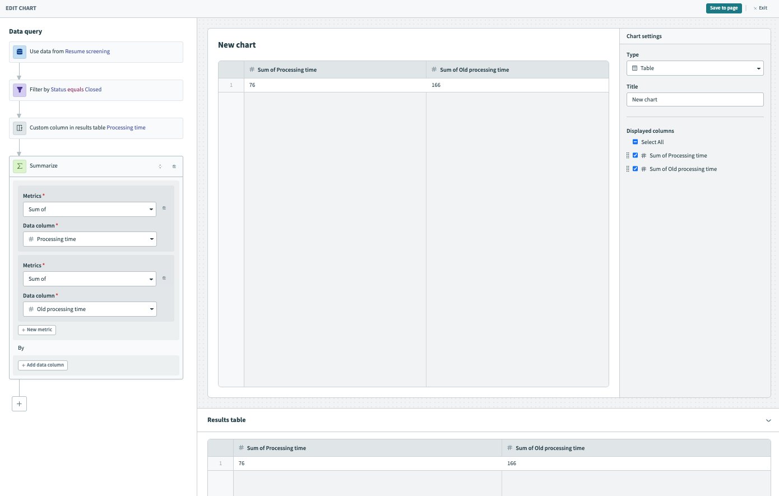The width and height of the screenshot is (779, 496).
Task: Click the Save to page button
Action: coord(724,8)
